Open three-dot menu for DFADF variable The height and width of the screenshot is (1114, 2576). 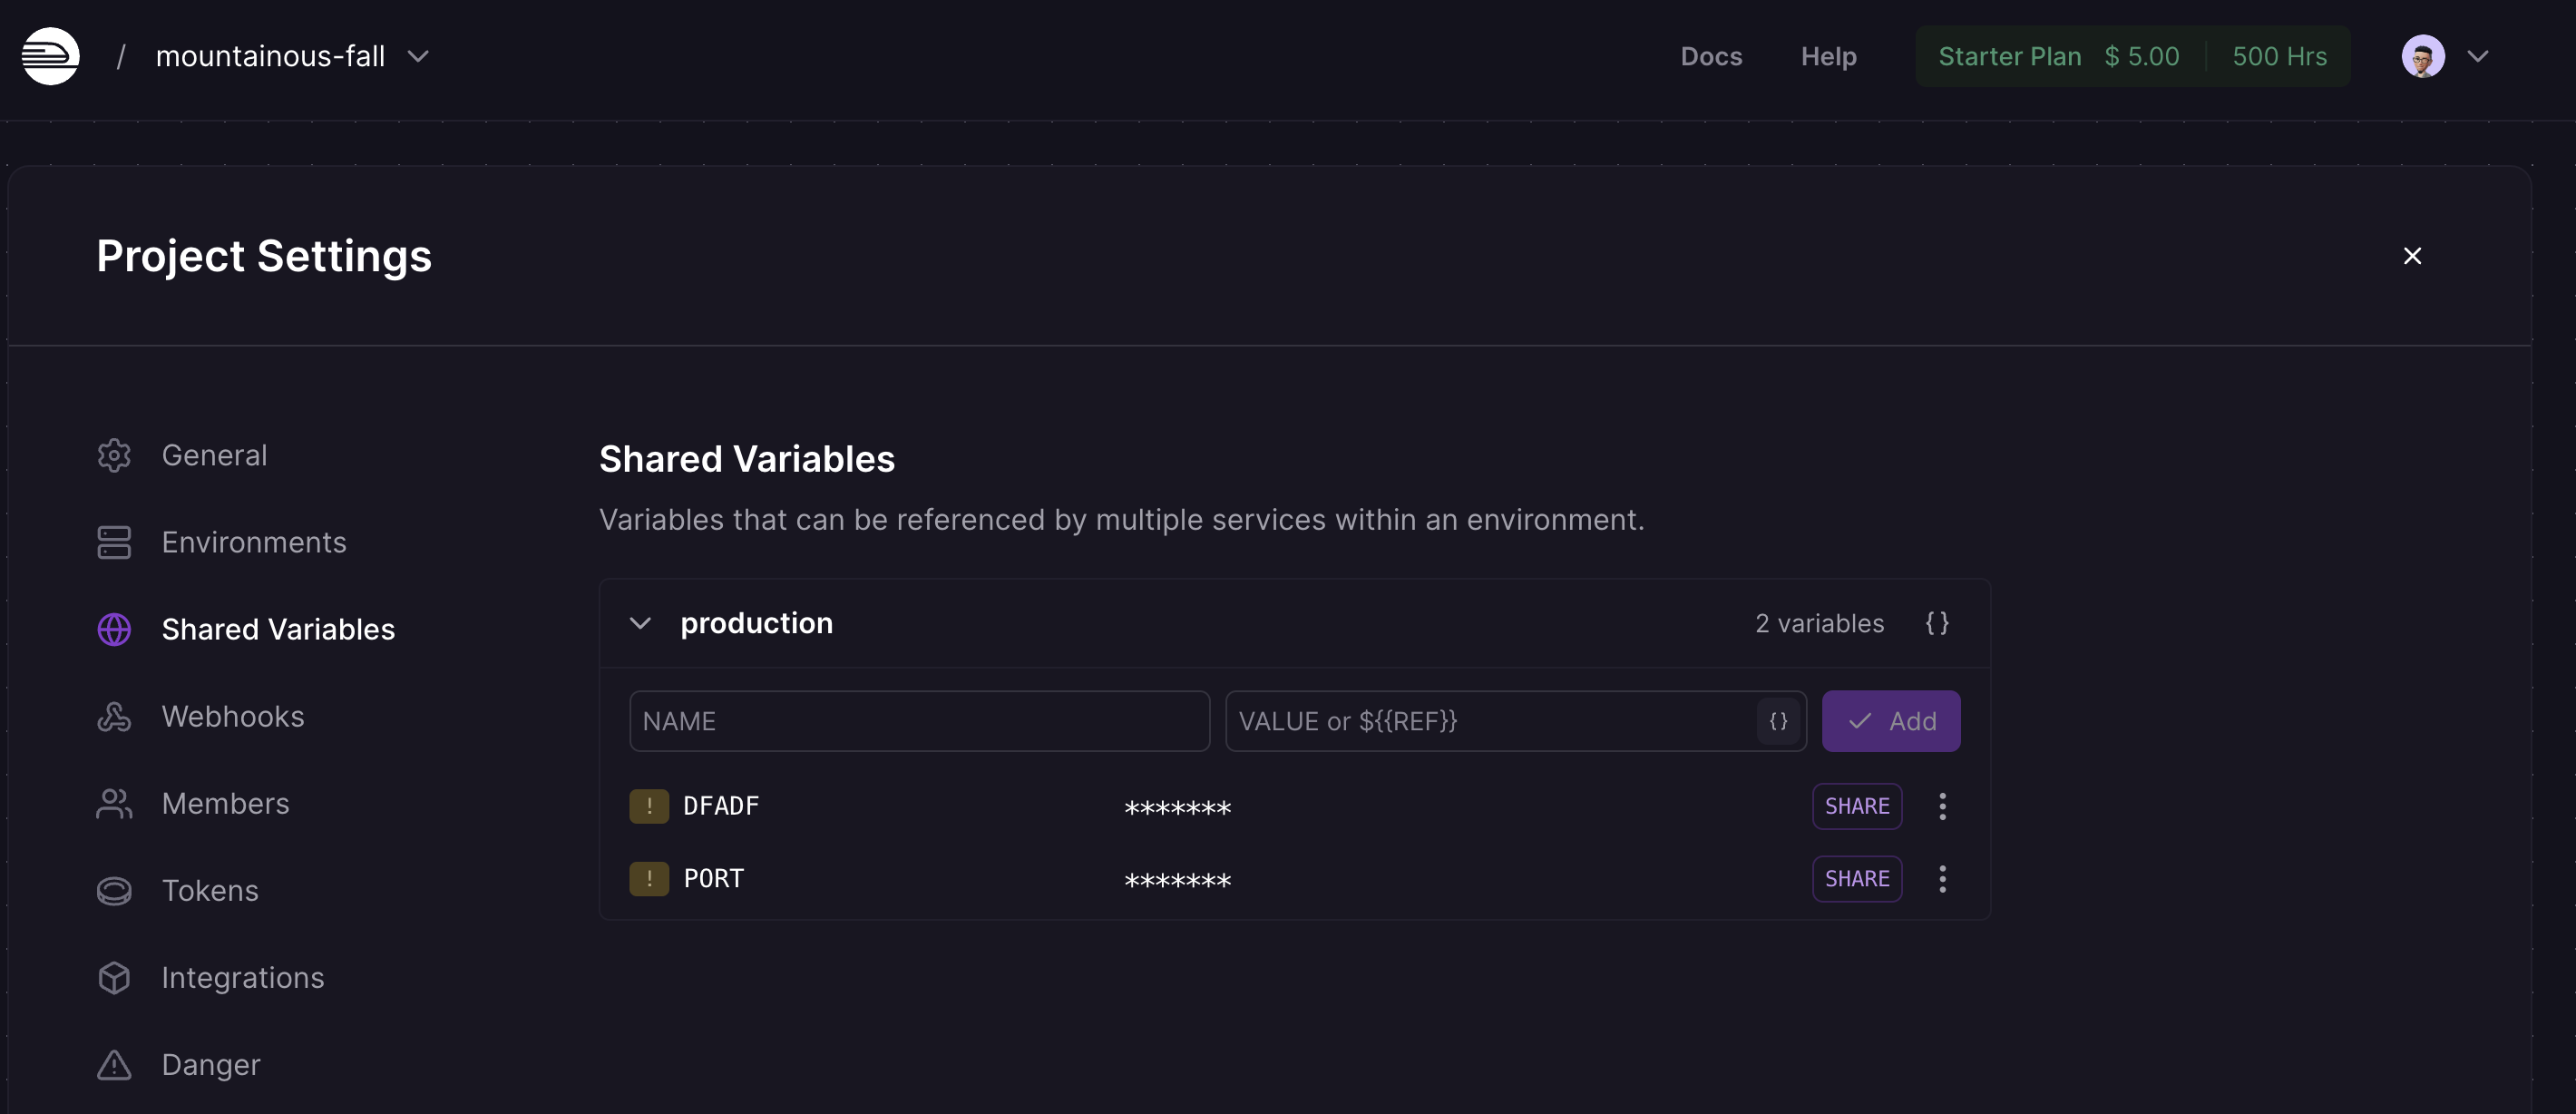(1942, 806)
